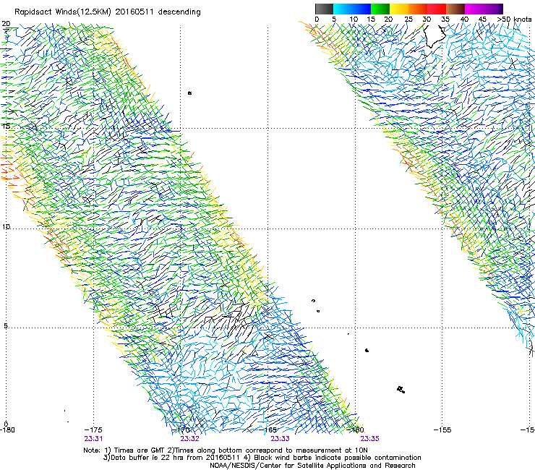Click the red 30-35 knots legend color

click(437, 9)
